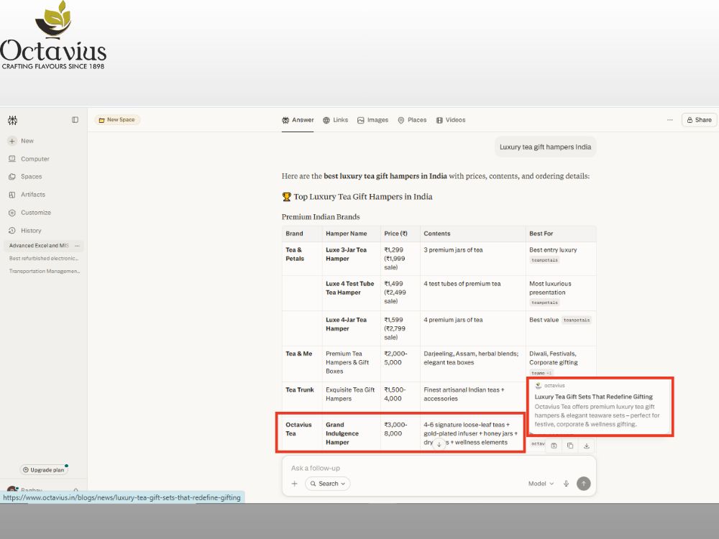Screen dimensions: 719x539
Task: Click the Upgrade plan button
Action: [x=44, y=470]
